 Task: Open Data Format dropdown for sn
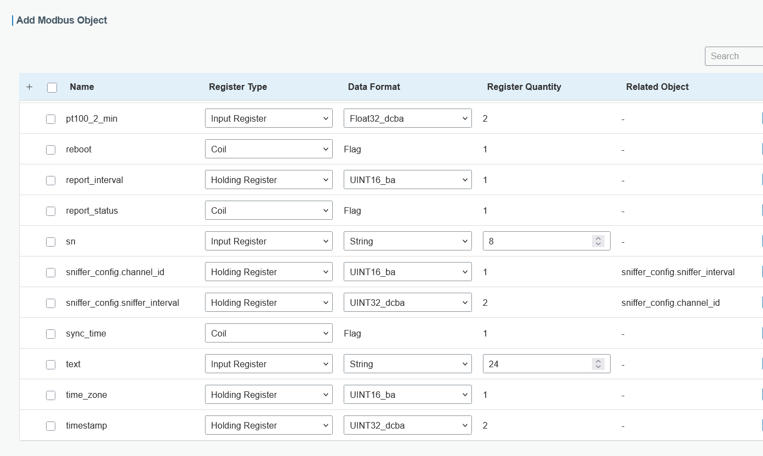(x=407, y=241)
